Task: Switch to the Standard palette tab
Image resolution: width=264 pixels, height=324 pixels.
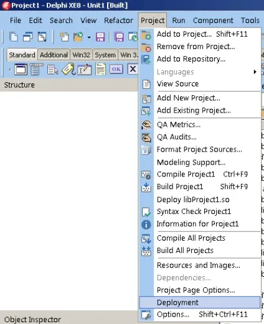Action: pyautogui.click(x=22, y=55)
